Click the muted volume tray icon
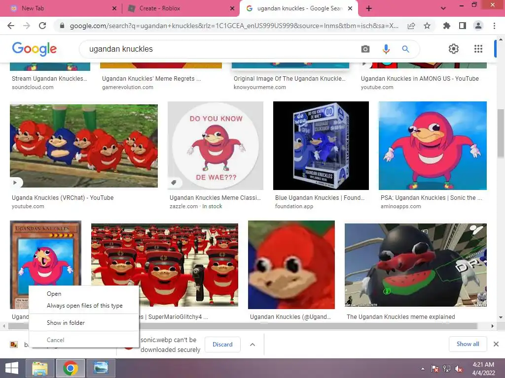This screenshot has height=378, width=505. click(459, 369)
